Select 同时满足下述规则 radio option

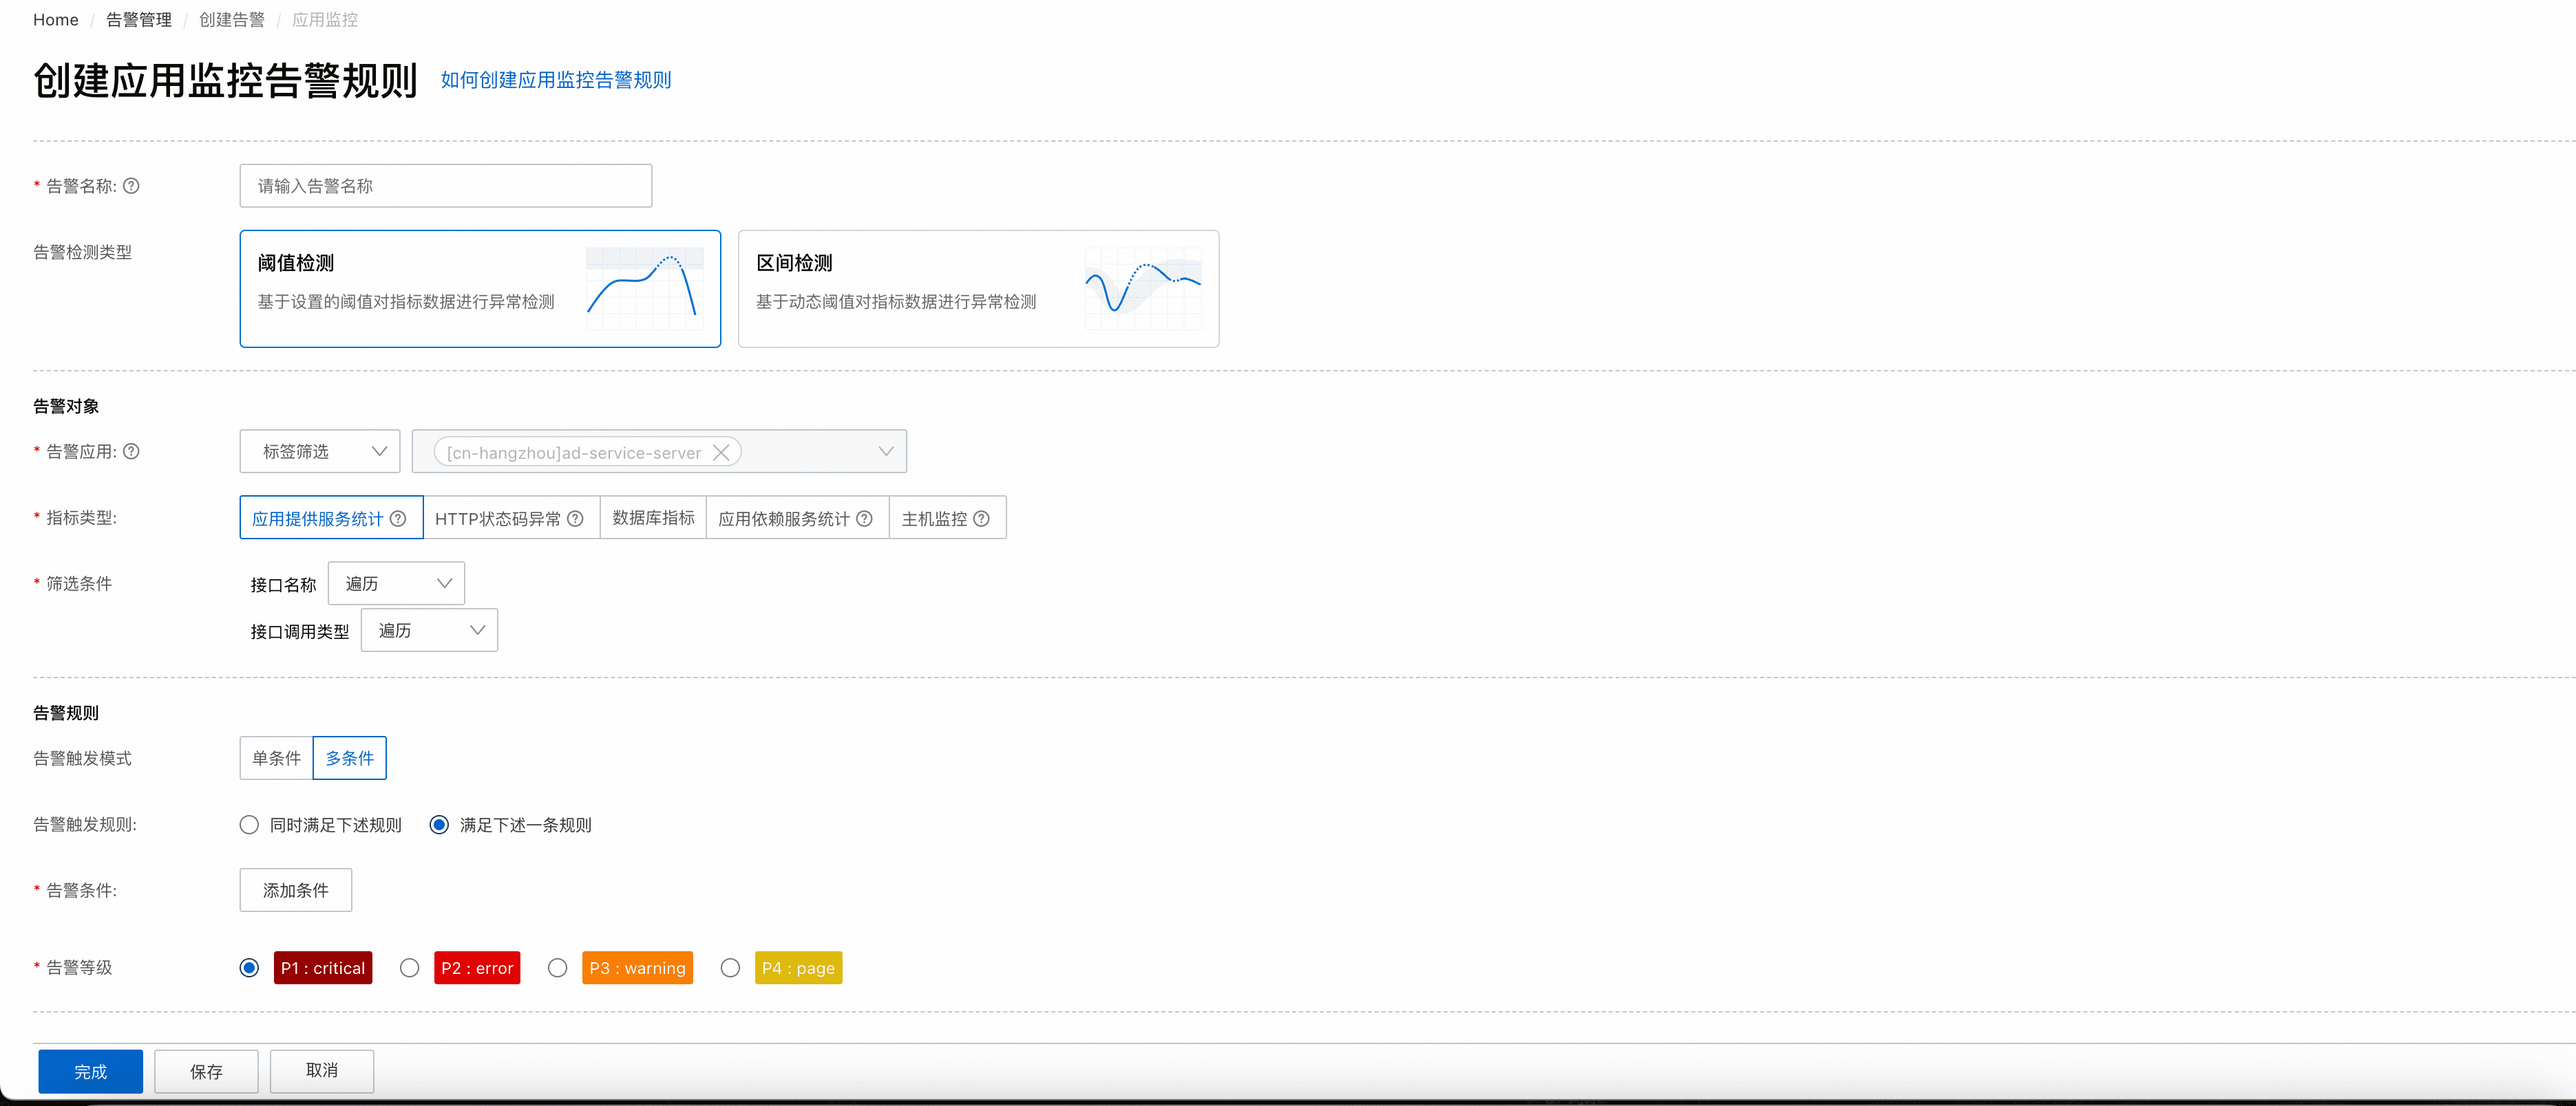pyautogui.click(x=249, y=825)
